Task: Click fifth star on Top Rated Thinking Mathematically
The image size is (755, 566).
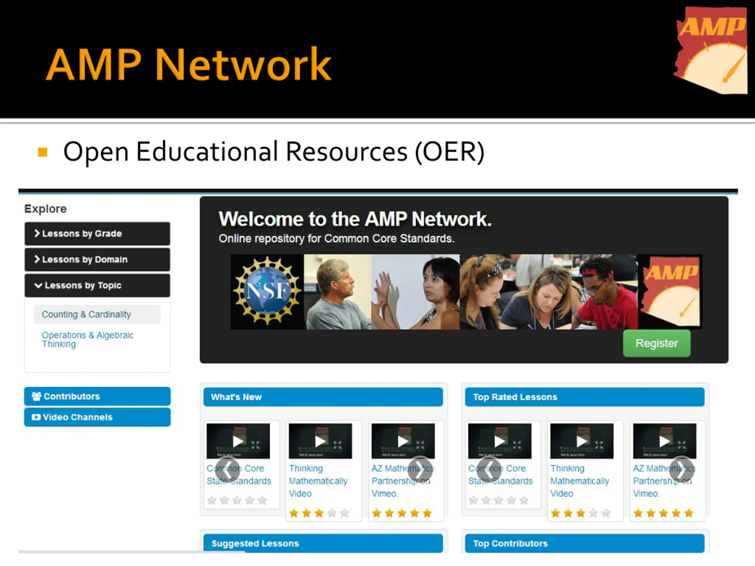Action: pos(606,513)
